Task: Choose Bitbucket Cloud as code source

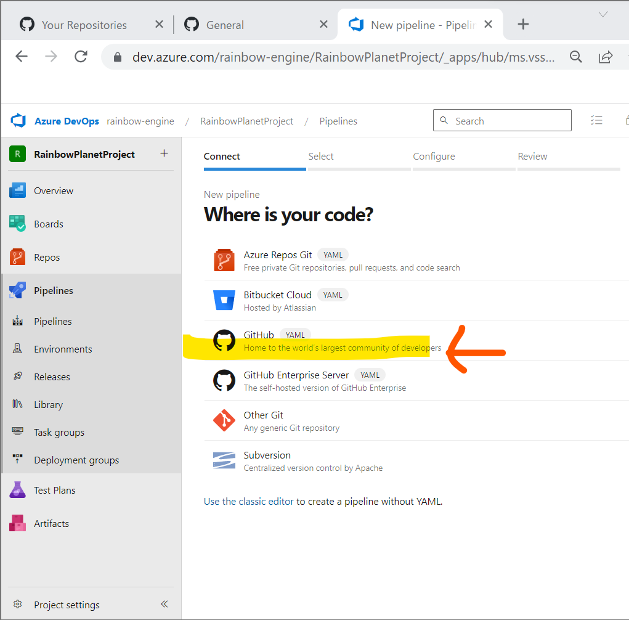Action: point(416,301)
